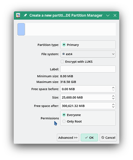
Task: Enable Encrypt with LUKS checkbox
Action: tap(62, 61)
